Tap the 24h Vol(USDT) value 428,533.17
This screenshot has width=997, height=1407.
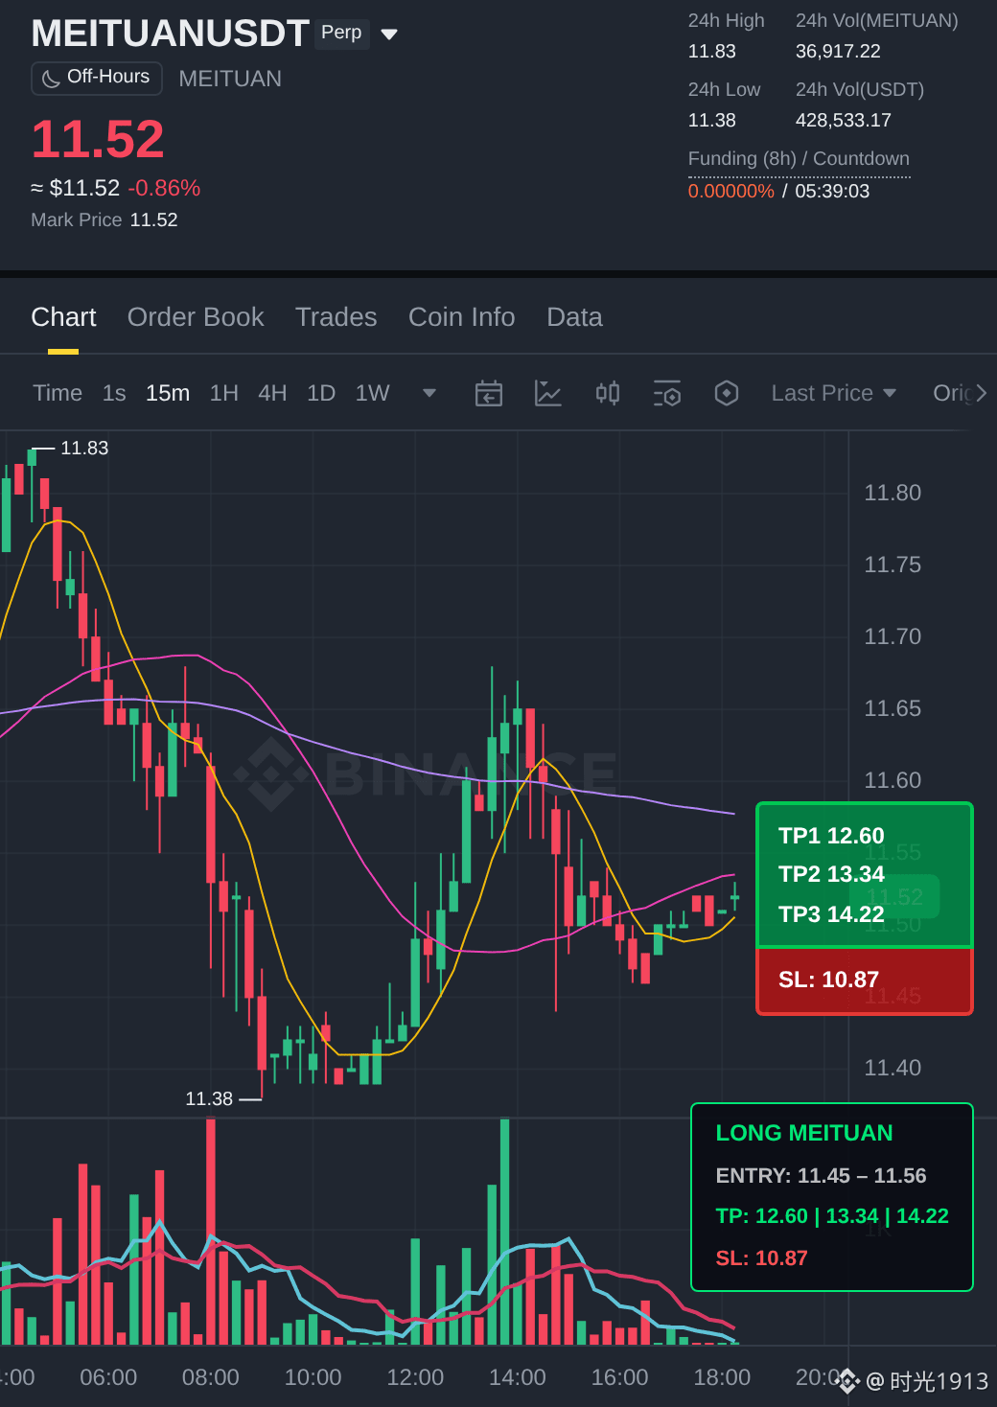pos(844,120)
